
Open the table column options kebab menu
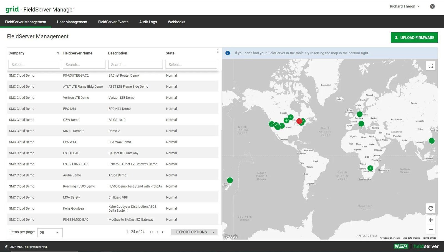(218, 51)
